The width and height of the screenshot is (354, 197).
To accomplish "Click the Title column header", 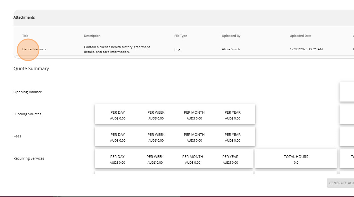I will click(25, 36).
